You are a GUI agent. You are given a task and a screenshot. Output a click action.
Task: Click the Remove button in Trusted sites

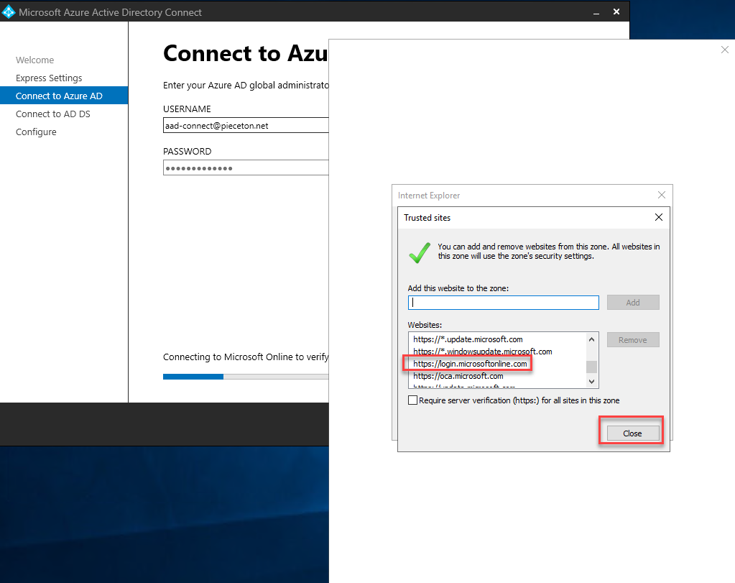633,340
